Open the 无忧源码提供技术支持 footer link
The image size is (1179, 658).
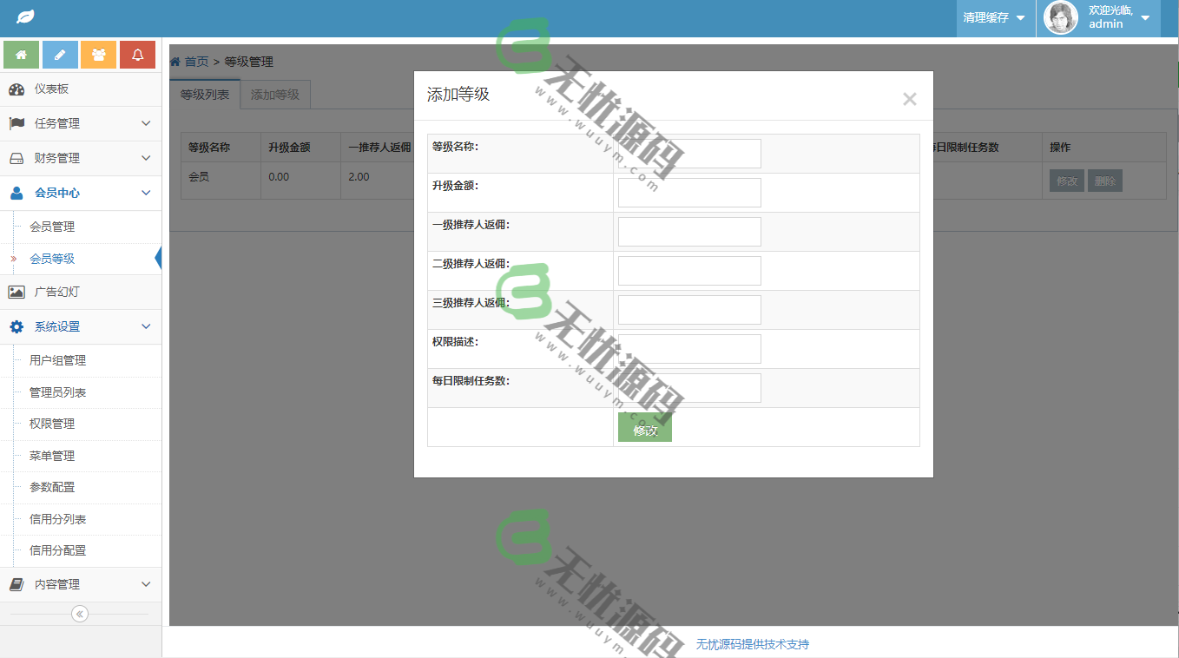[751, 644]
